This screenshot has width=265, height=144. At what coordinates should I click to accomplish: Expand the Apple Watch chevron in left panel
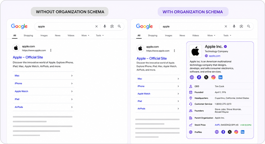[x=72, y=91]
